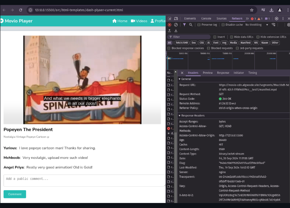Click the teal Comment button
This screenshot has height=208, width=290.
(15, 194)
